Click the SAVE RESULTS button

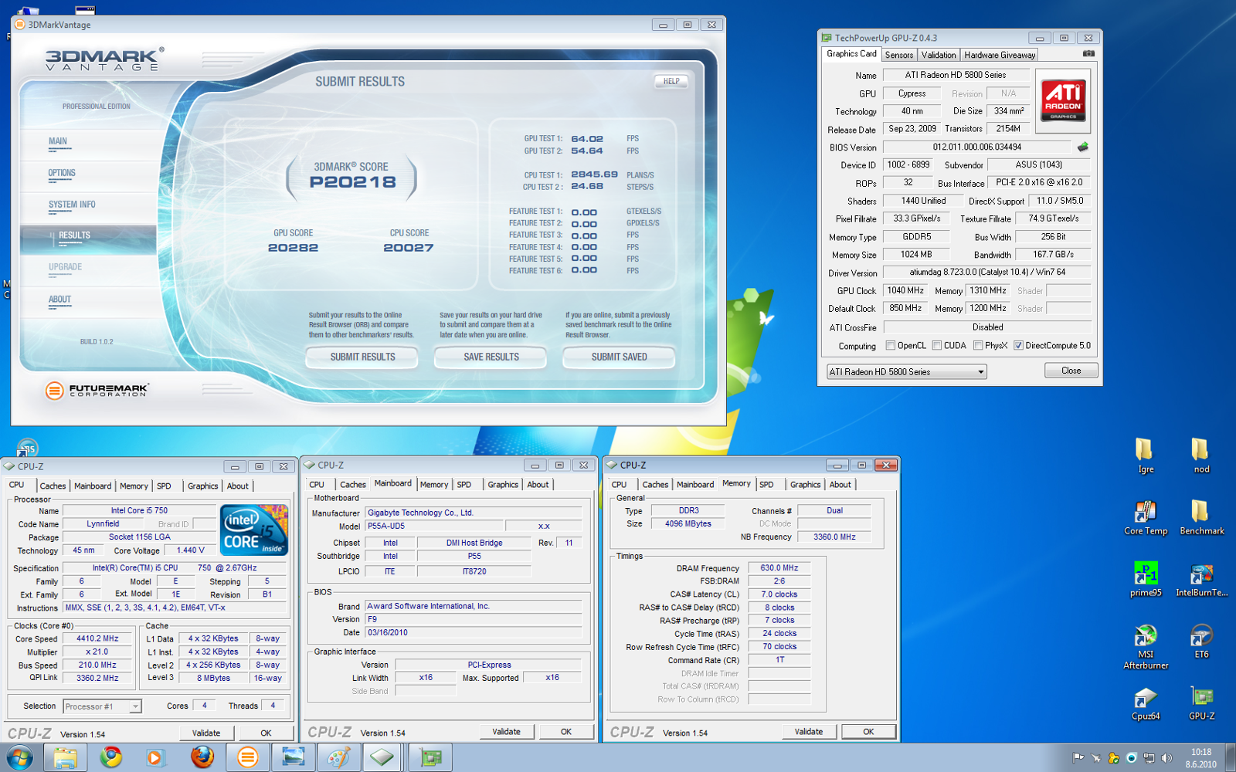click(491, 357)
